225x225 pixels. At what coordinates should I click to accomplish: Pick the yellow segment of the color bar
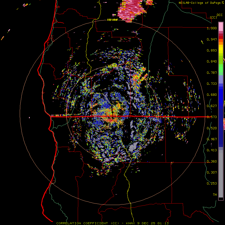[221, 49]
